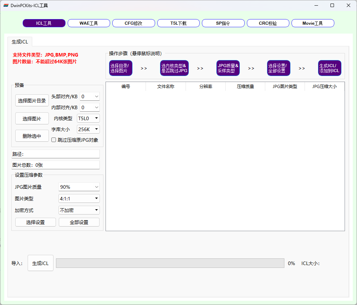
Task: Click the DwinPCKits app icon in title bar
Action: click(x=6, y=5)
